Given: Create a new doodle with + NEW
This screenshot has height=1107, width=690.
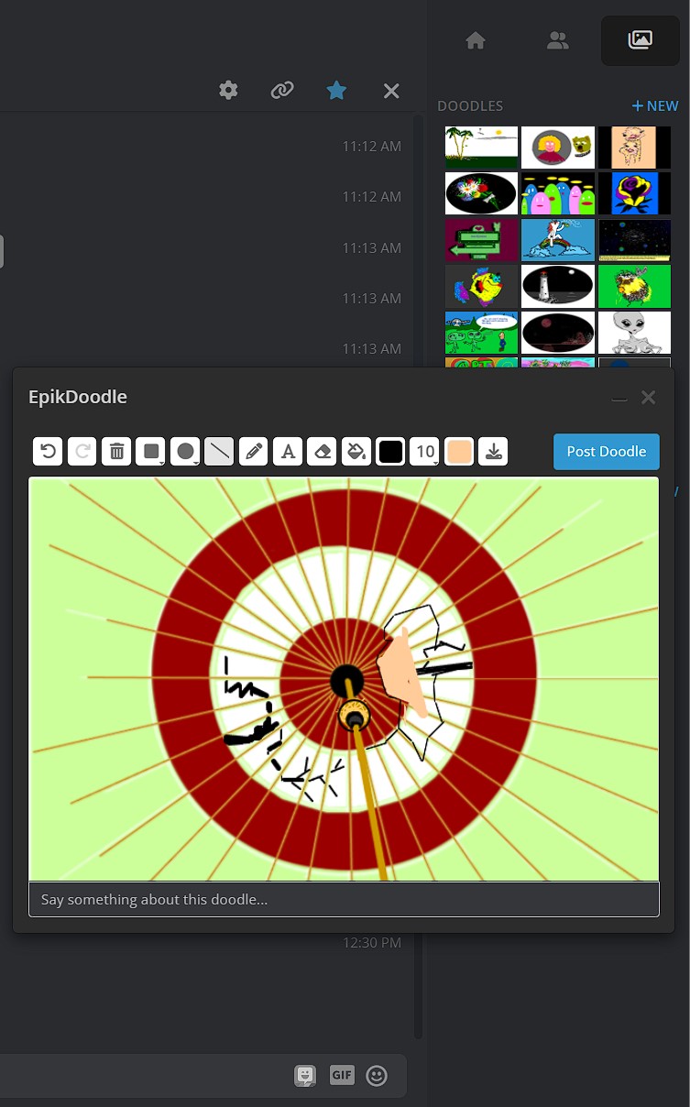Looking at the screenshot, I should (x=655, y=106).
